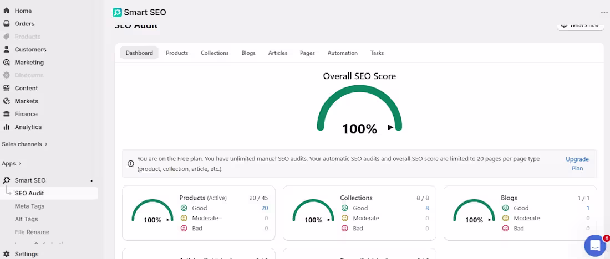Click Collections Bad face icon

click(345, 229)
